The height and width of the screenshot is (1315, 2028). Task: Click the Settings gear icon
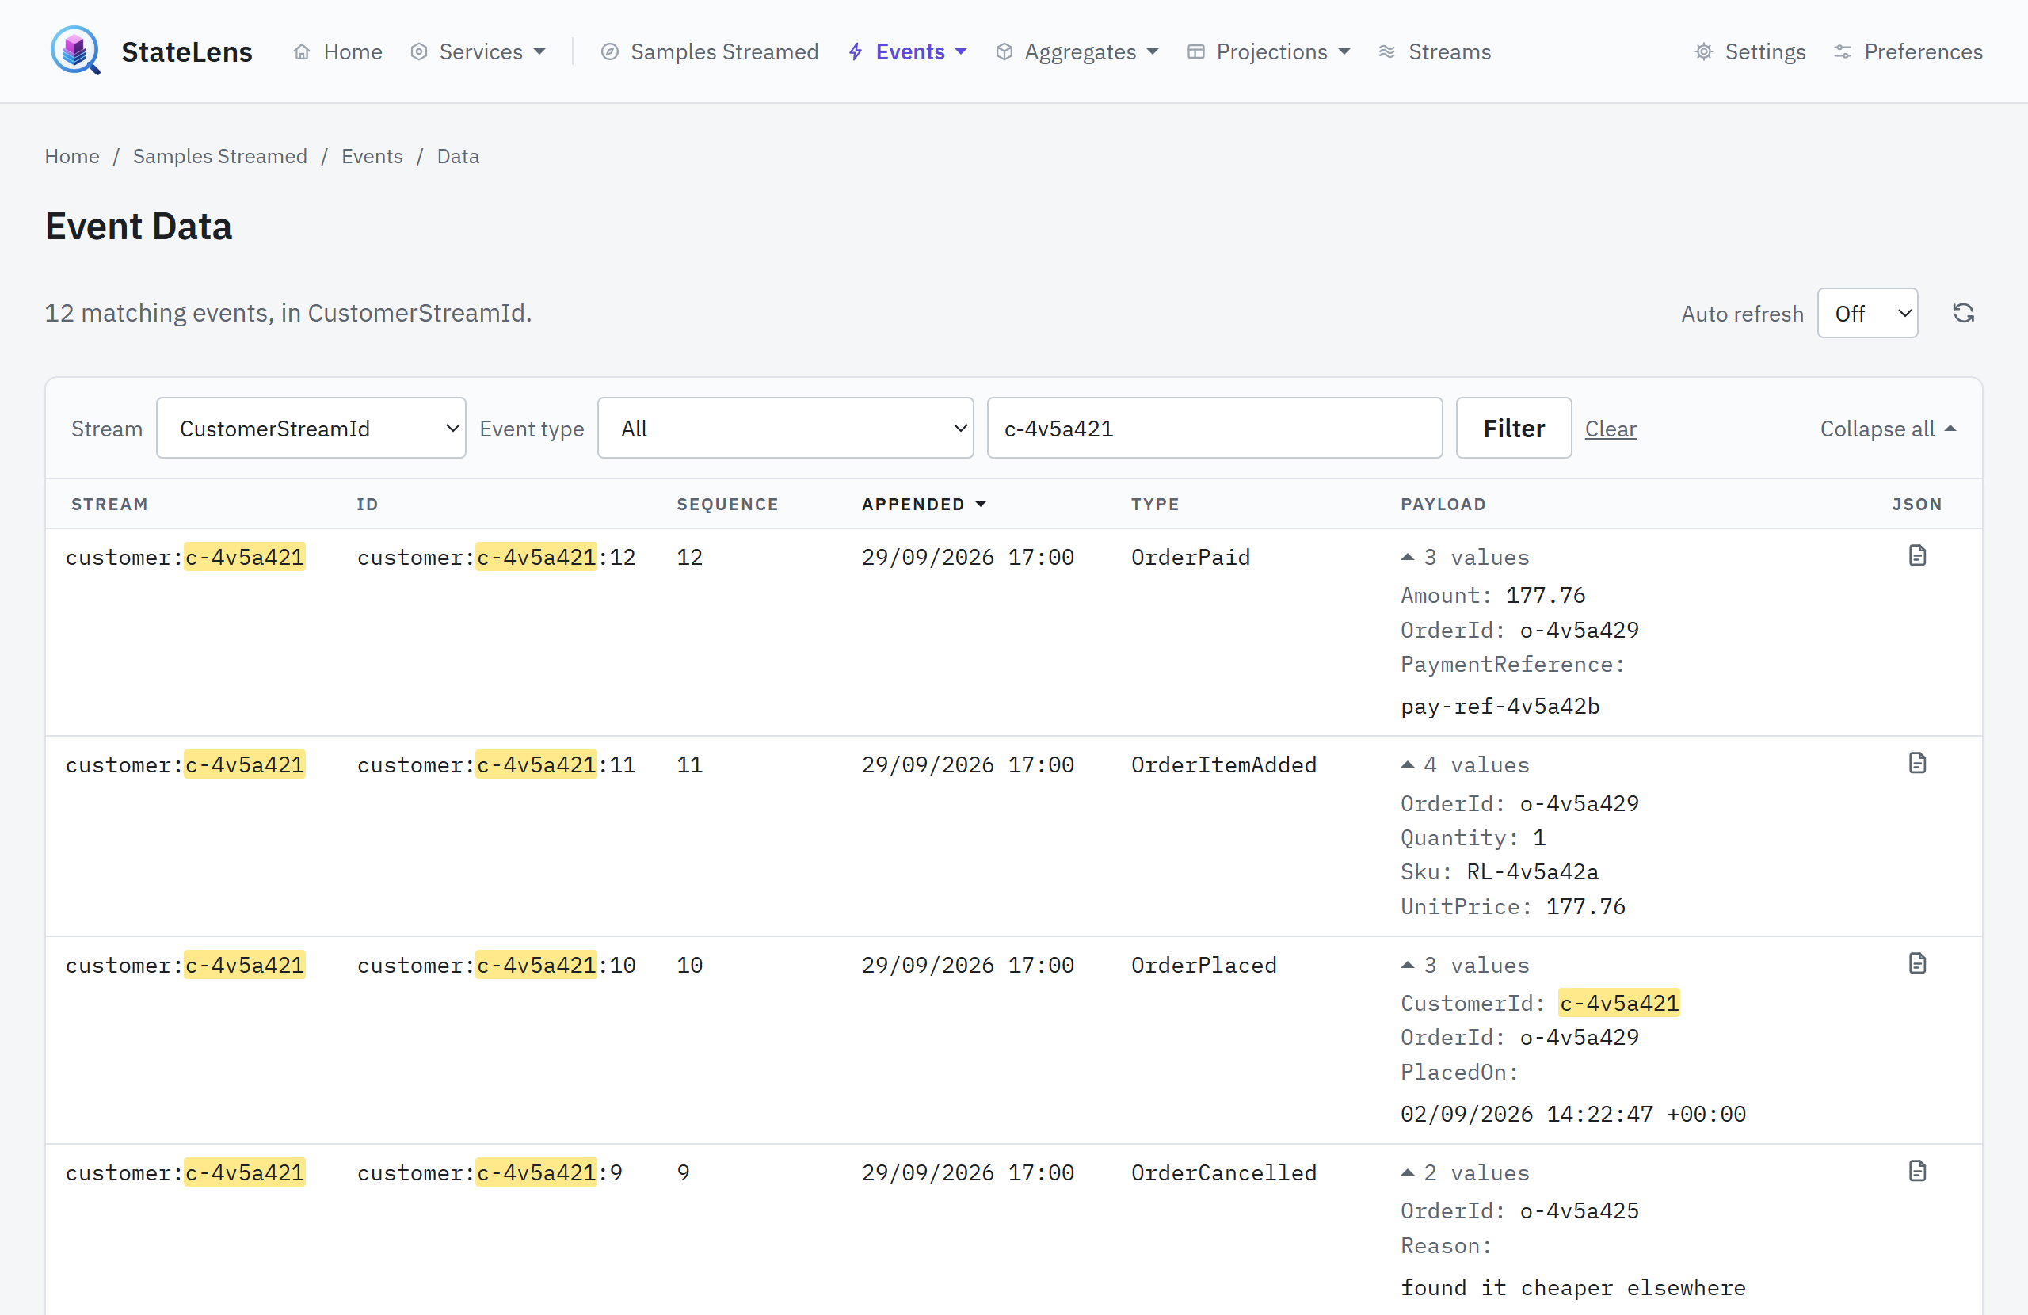click(x=1703, y=52)
